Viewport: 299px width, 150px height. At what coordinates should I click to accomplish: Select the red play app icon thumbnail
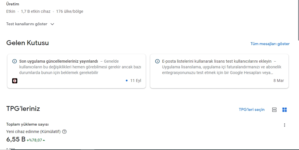tap(15, 81)
